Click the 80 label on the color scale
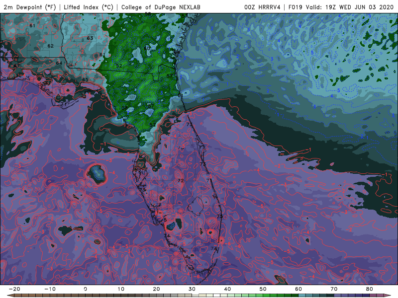This screenshot has height=298, width=398. (x=370, y=289)
